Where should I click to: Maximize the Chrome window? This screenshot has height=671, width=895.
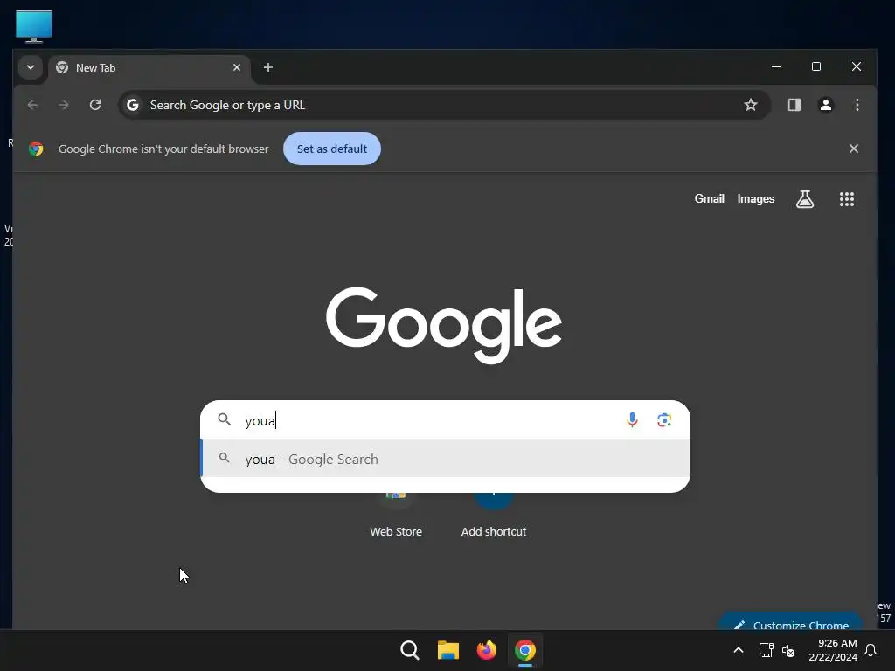[x=816, y=66]
